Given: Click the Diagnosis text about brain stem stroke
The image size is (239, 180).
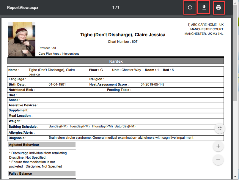Looking at the screenshot, I should coord(121,138).
